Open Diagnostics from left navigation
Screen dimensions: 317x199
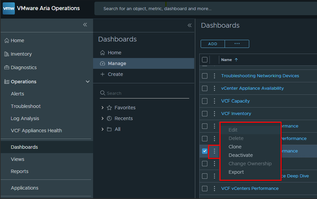point(23,67)
